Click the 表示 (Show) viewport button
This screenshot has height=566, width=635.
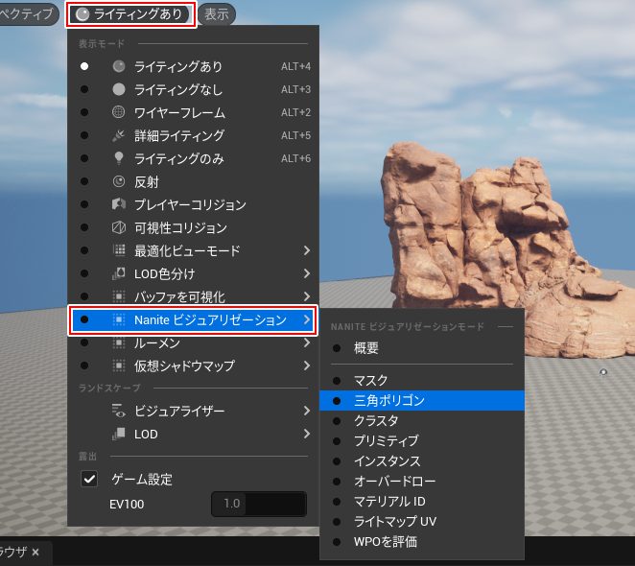[216, 14]
